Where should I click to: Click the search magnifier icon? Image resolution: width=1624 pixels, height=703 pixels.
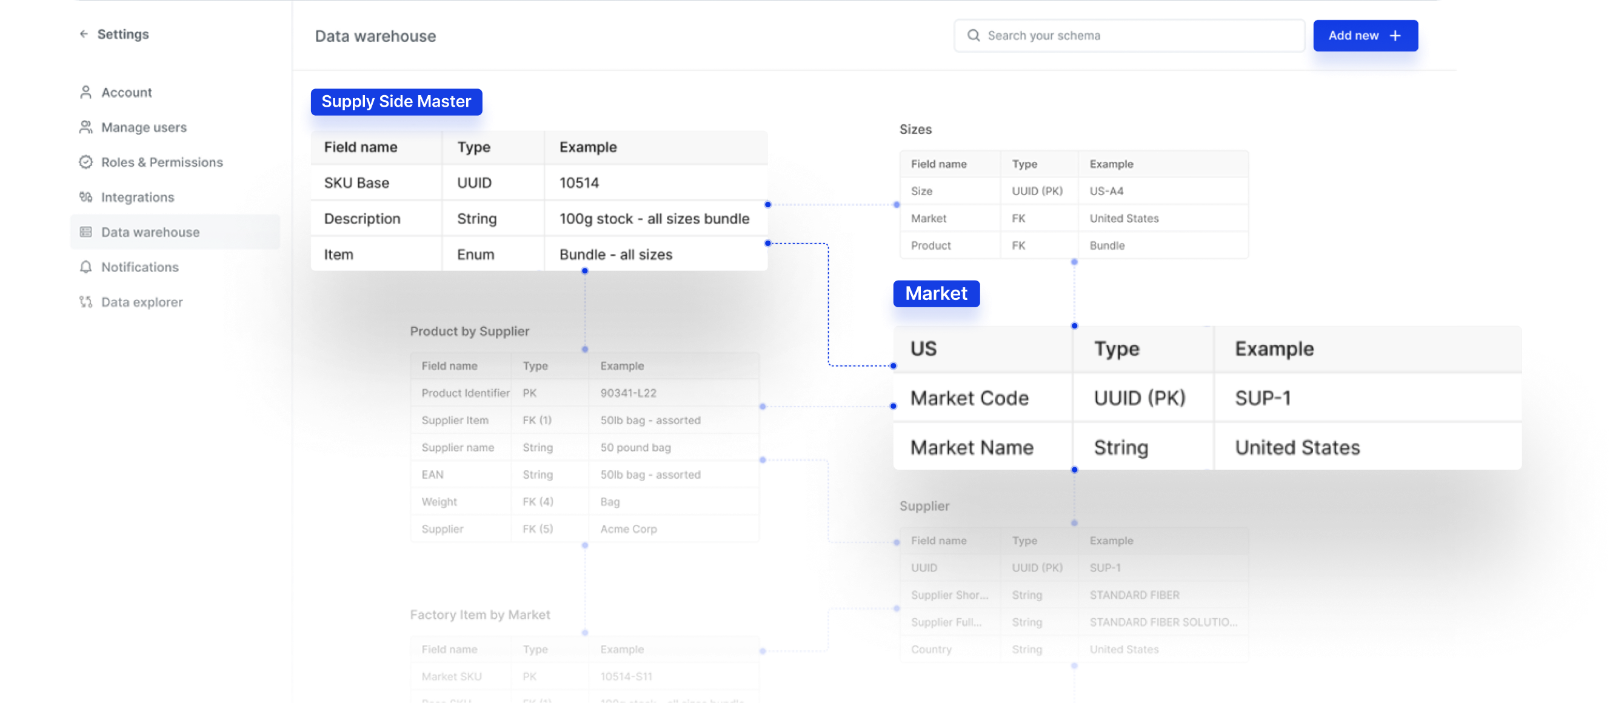974,35
